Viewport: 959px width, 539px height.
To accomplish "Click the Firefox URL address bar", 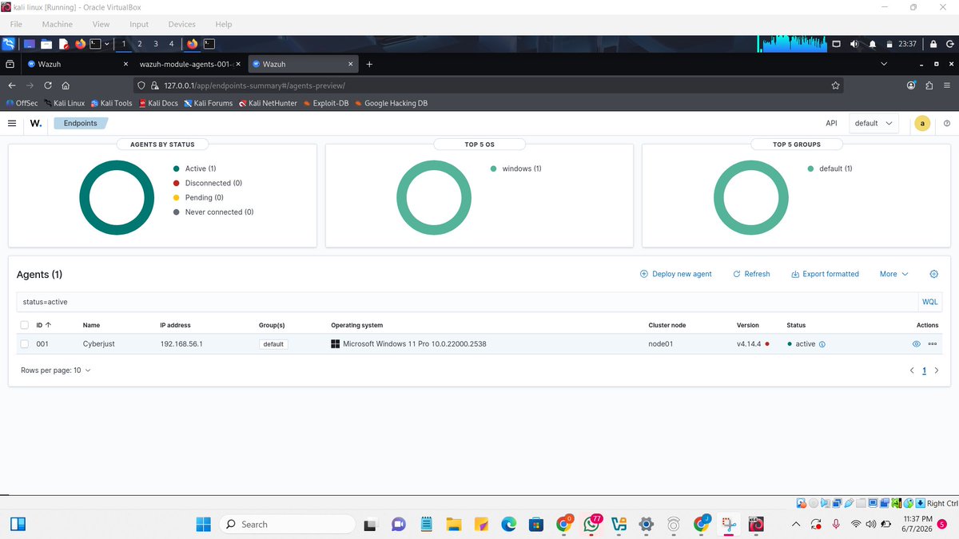I will 487,85.
